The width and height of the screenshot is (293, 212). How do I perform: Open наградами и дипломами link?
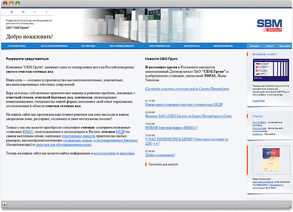[x=268, y=186]
